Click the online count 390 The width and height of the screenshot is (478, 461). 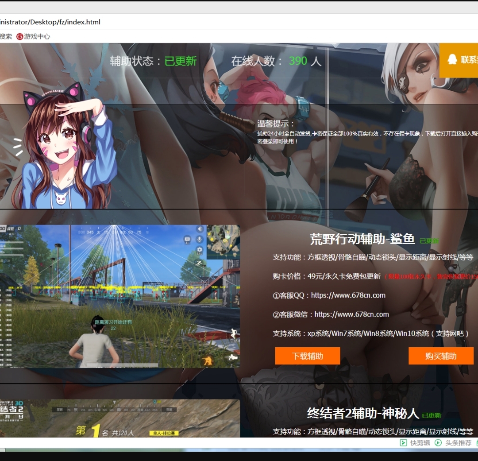pos(298,61)
